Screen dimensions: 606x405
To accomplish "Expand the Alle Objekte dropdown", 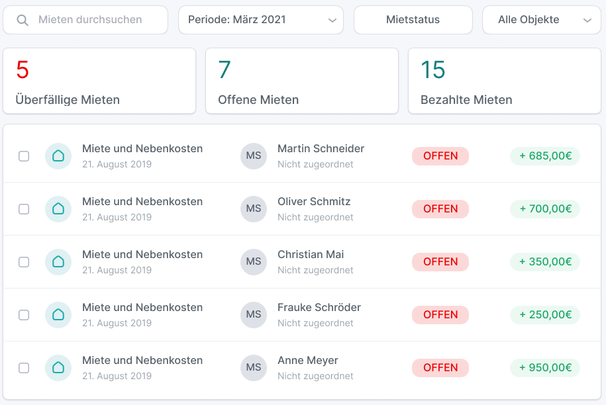I will [x=542, y=20].
